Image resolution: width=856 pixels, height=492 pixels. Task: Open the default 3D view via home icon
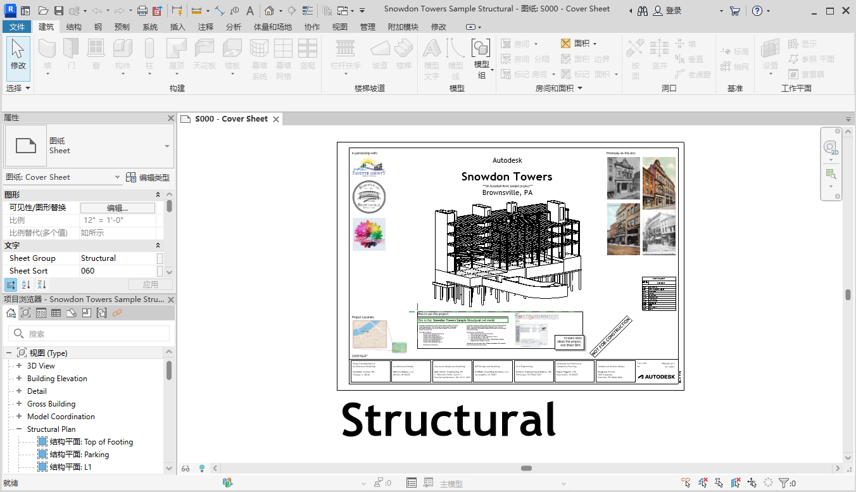click(x=268, y=9)
